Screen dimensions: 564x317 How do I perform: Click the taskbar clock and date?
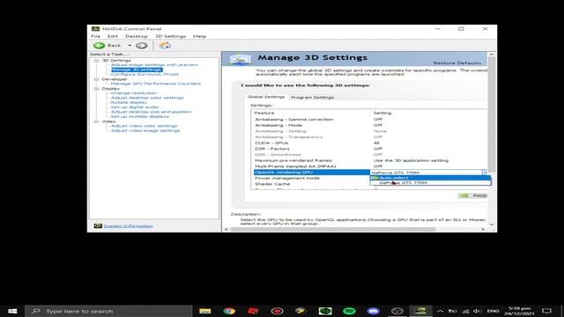tap(519, 311)
